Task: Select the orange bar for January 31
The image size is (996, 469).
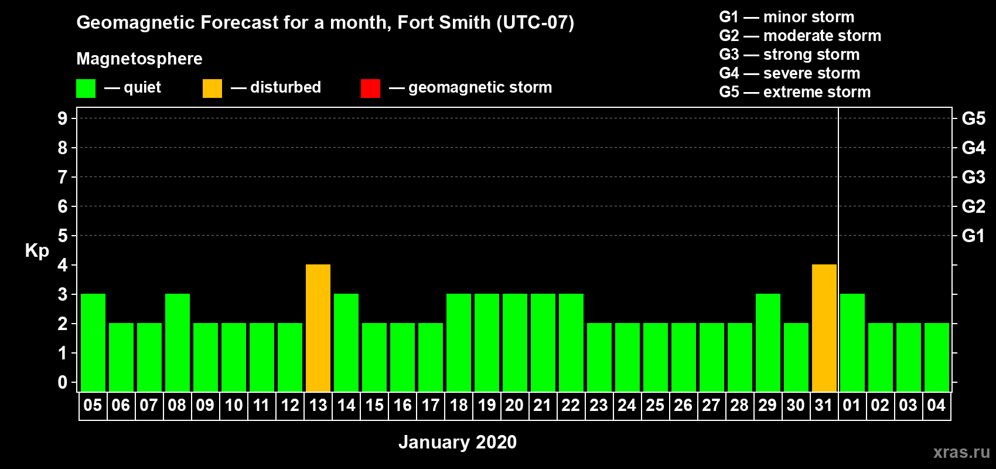Action: (x=824, y=328)
